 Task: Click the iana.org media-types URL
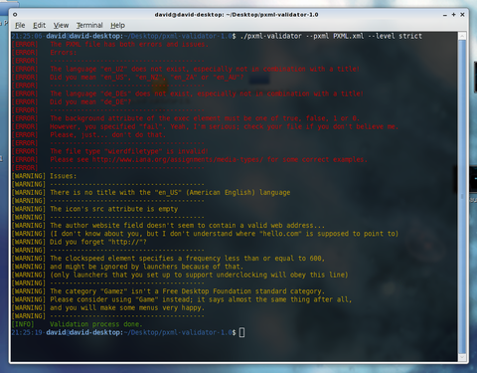coord(178,159)
